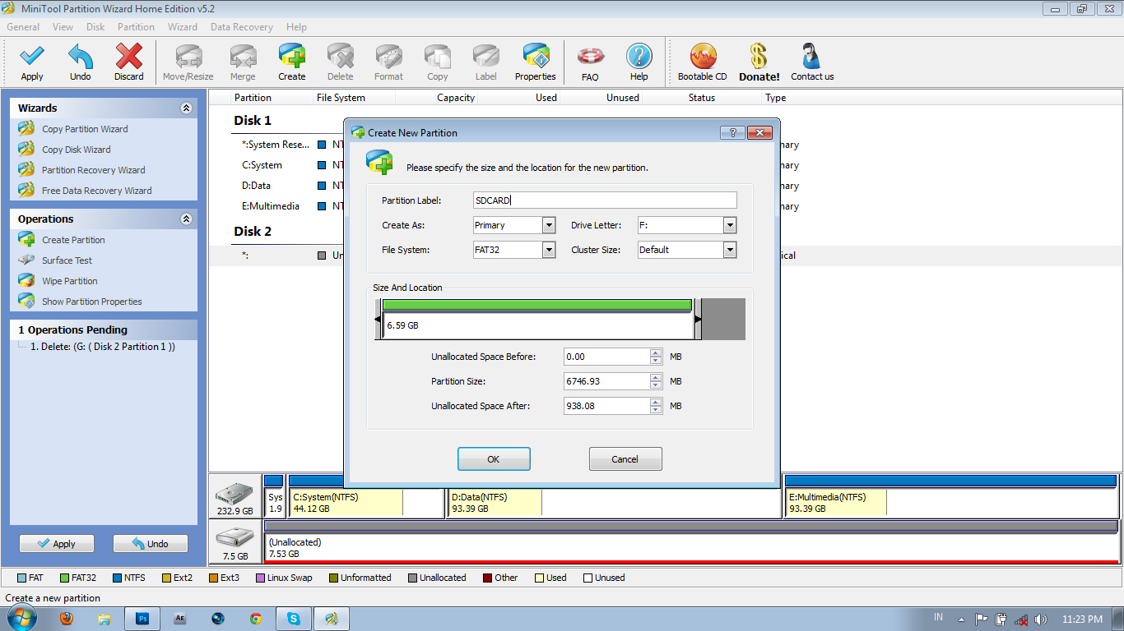
Task: Click the dialog's help question mark button
Action: 732,132
